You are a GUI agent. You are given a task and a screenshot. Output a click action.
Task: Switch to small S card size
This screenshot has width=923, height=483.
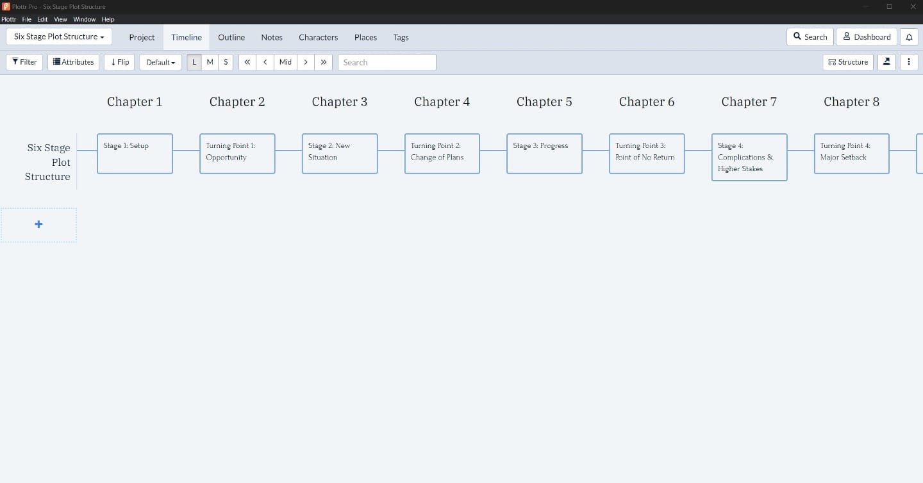coord(226,61)
